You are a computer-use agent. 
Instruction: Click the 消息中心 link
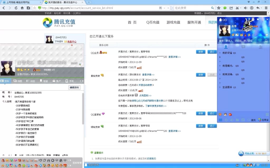72,41
